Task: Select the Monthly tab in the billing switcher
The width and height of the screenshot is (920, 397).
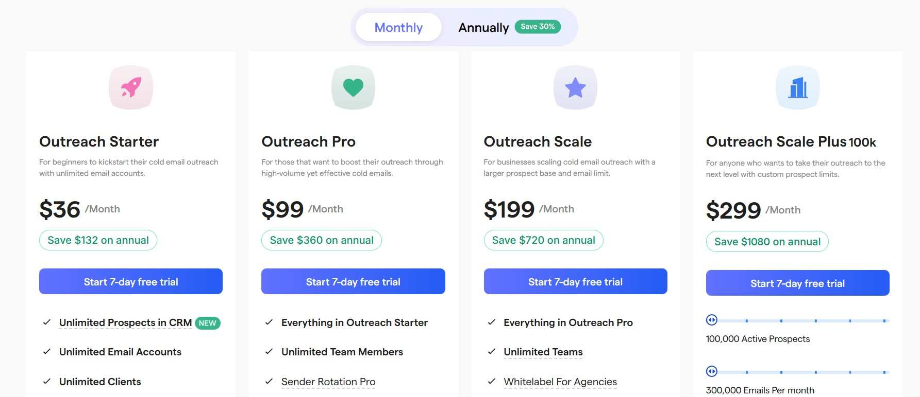Action: [398, 27]
